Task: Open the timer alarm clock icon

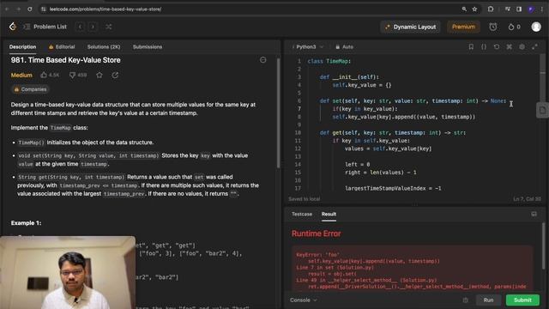Action: [x=493, y=27]
